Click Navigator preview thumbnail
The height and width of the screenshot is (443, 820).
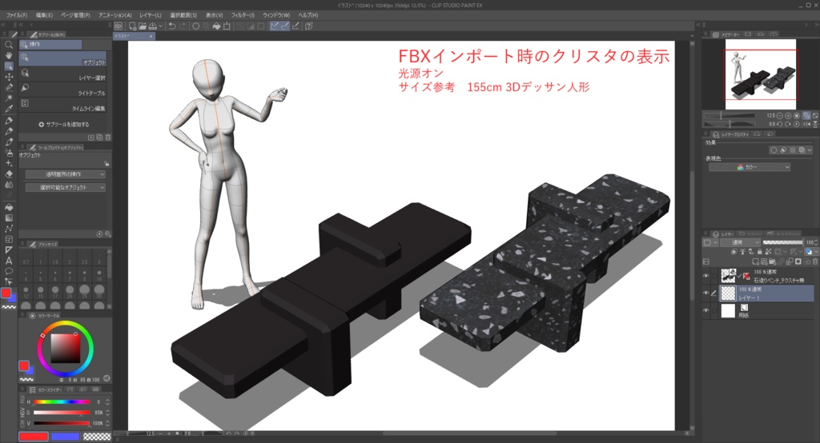pyautogui.click(x=761, y=74)
